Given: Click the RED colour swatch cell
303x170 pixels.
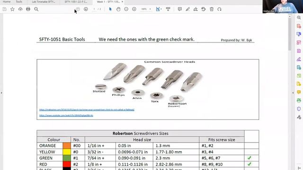Looking at the screenshot, I should [67, 164].
